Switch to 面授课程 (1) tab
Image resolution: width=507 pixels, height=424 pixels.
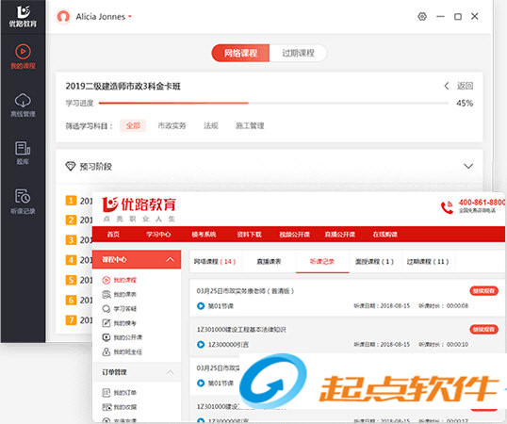click(x=375, y=261)
